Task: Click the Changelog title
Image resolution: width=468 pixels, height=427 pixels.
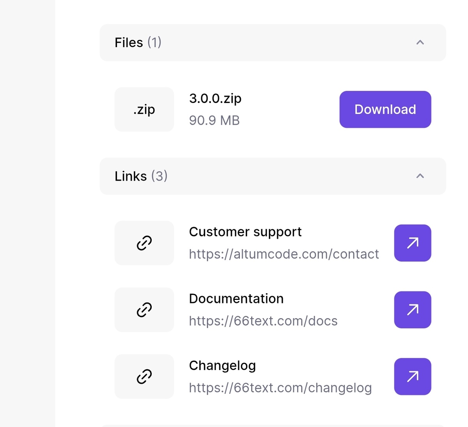Action: tap(222, 365)
